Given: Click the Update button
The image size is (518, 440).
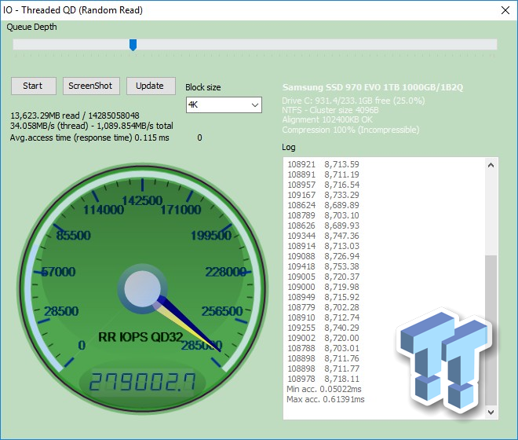Looking at the screenshot, I should (x=151, y=86).
